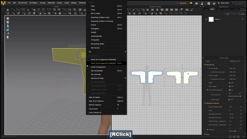Expand the Pressure property

click(207, 130)
